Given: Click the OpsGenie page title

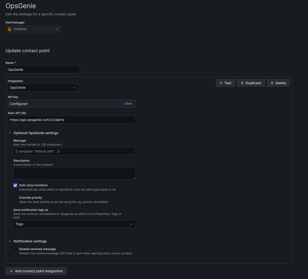Looking at the screenshot, I should (x=21, y=6).
